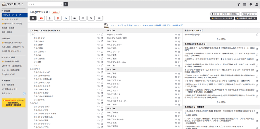
Task: Open 周辺語・連想語 in the sidebar
Action: coord(8,28)
